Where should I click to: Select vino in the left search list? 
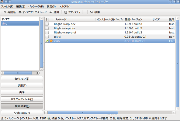20,23
